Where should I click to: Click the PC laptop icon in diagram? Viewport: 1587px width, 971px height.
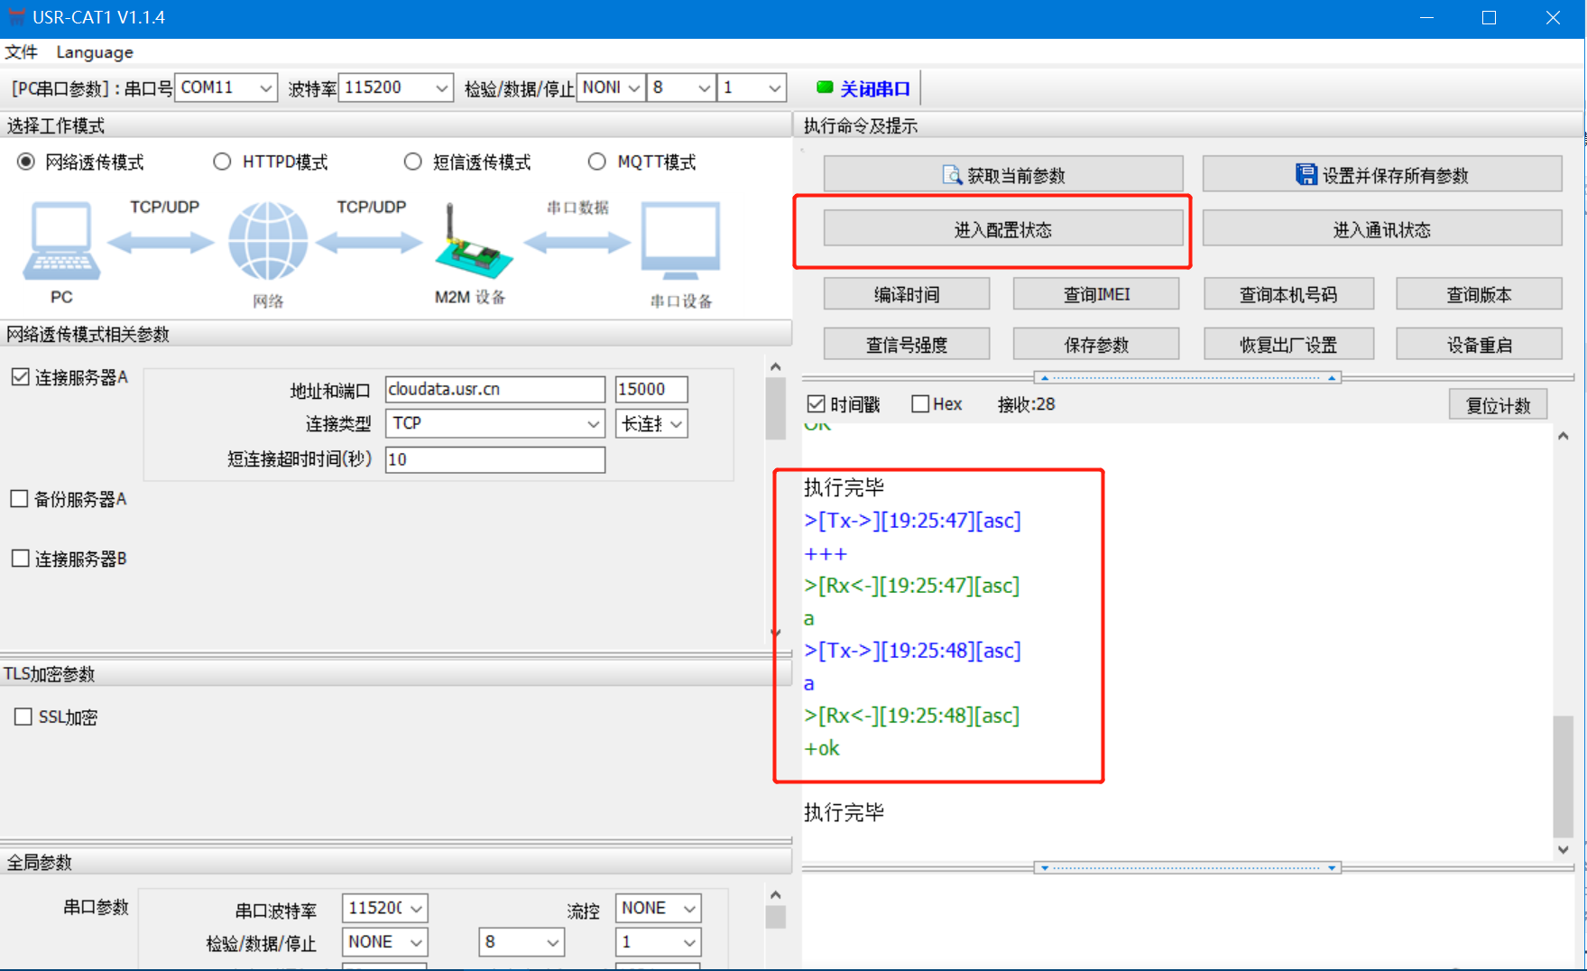coord(61,241)
